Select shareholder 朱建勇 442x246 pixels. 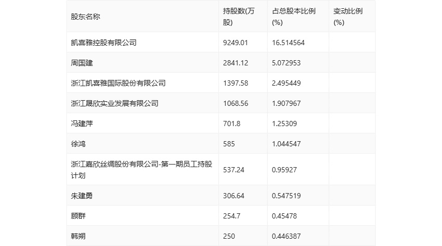click(x=82, y=196)
